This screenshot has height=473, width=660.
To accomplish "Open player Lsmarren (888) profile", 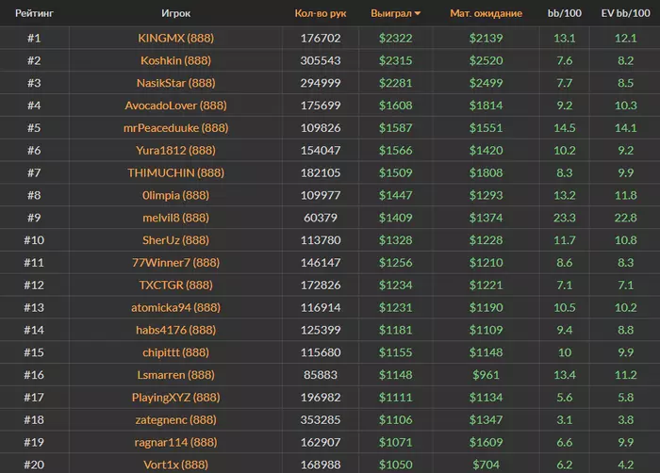I will pyautogui.click(x=176, y=374).
